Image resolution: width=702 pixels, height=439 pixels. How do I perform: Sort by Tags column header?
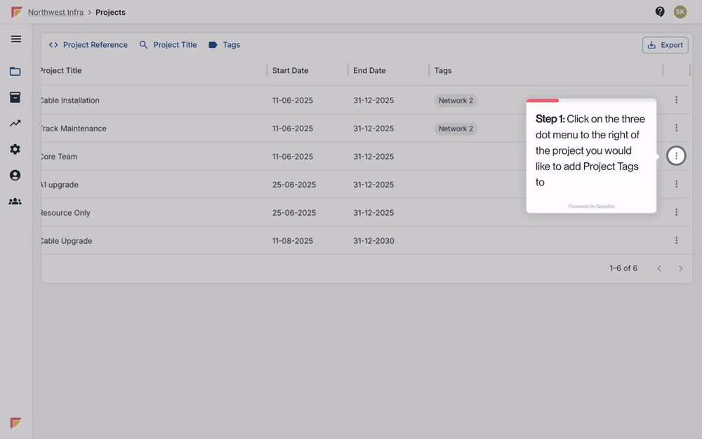(x=443, y=70)
